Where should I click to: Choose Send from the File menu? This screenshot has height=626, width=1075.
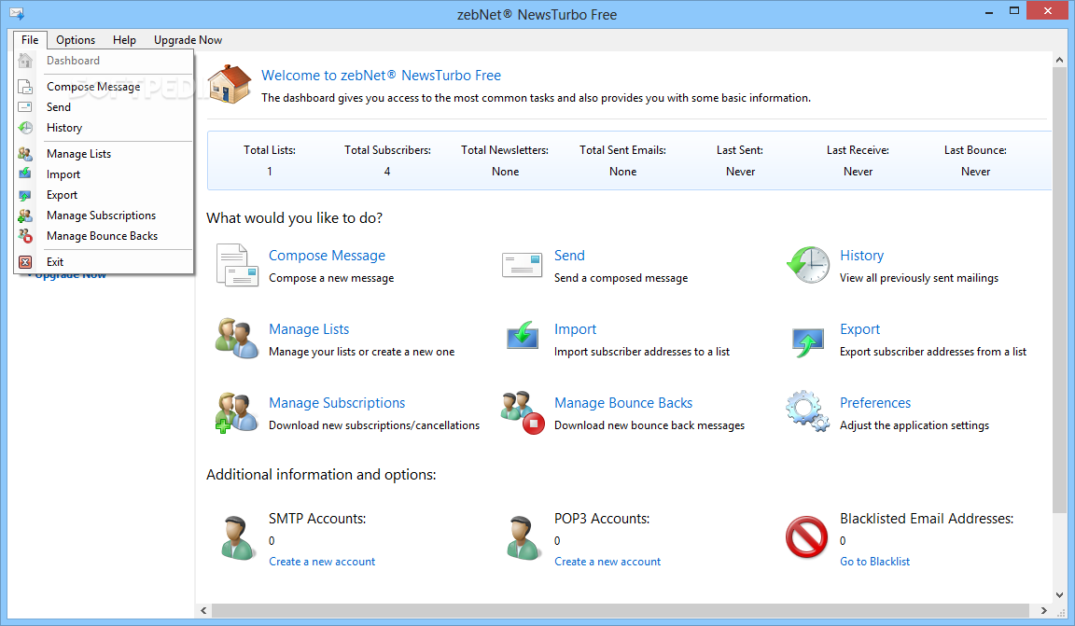coord(105,107)
